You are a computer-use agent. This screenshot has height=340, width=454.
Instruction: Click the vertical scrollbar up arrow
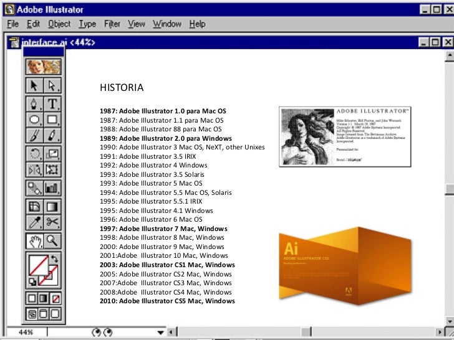point(450,55)
